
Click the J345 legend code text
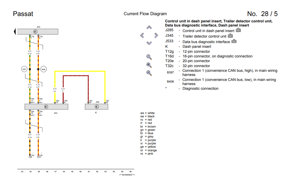(169, 36)
